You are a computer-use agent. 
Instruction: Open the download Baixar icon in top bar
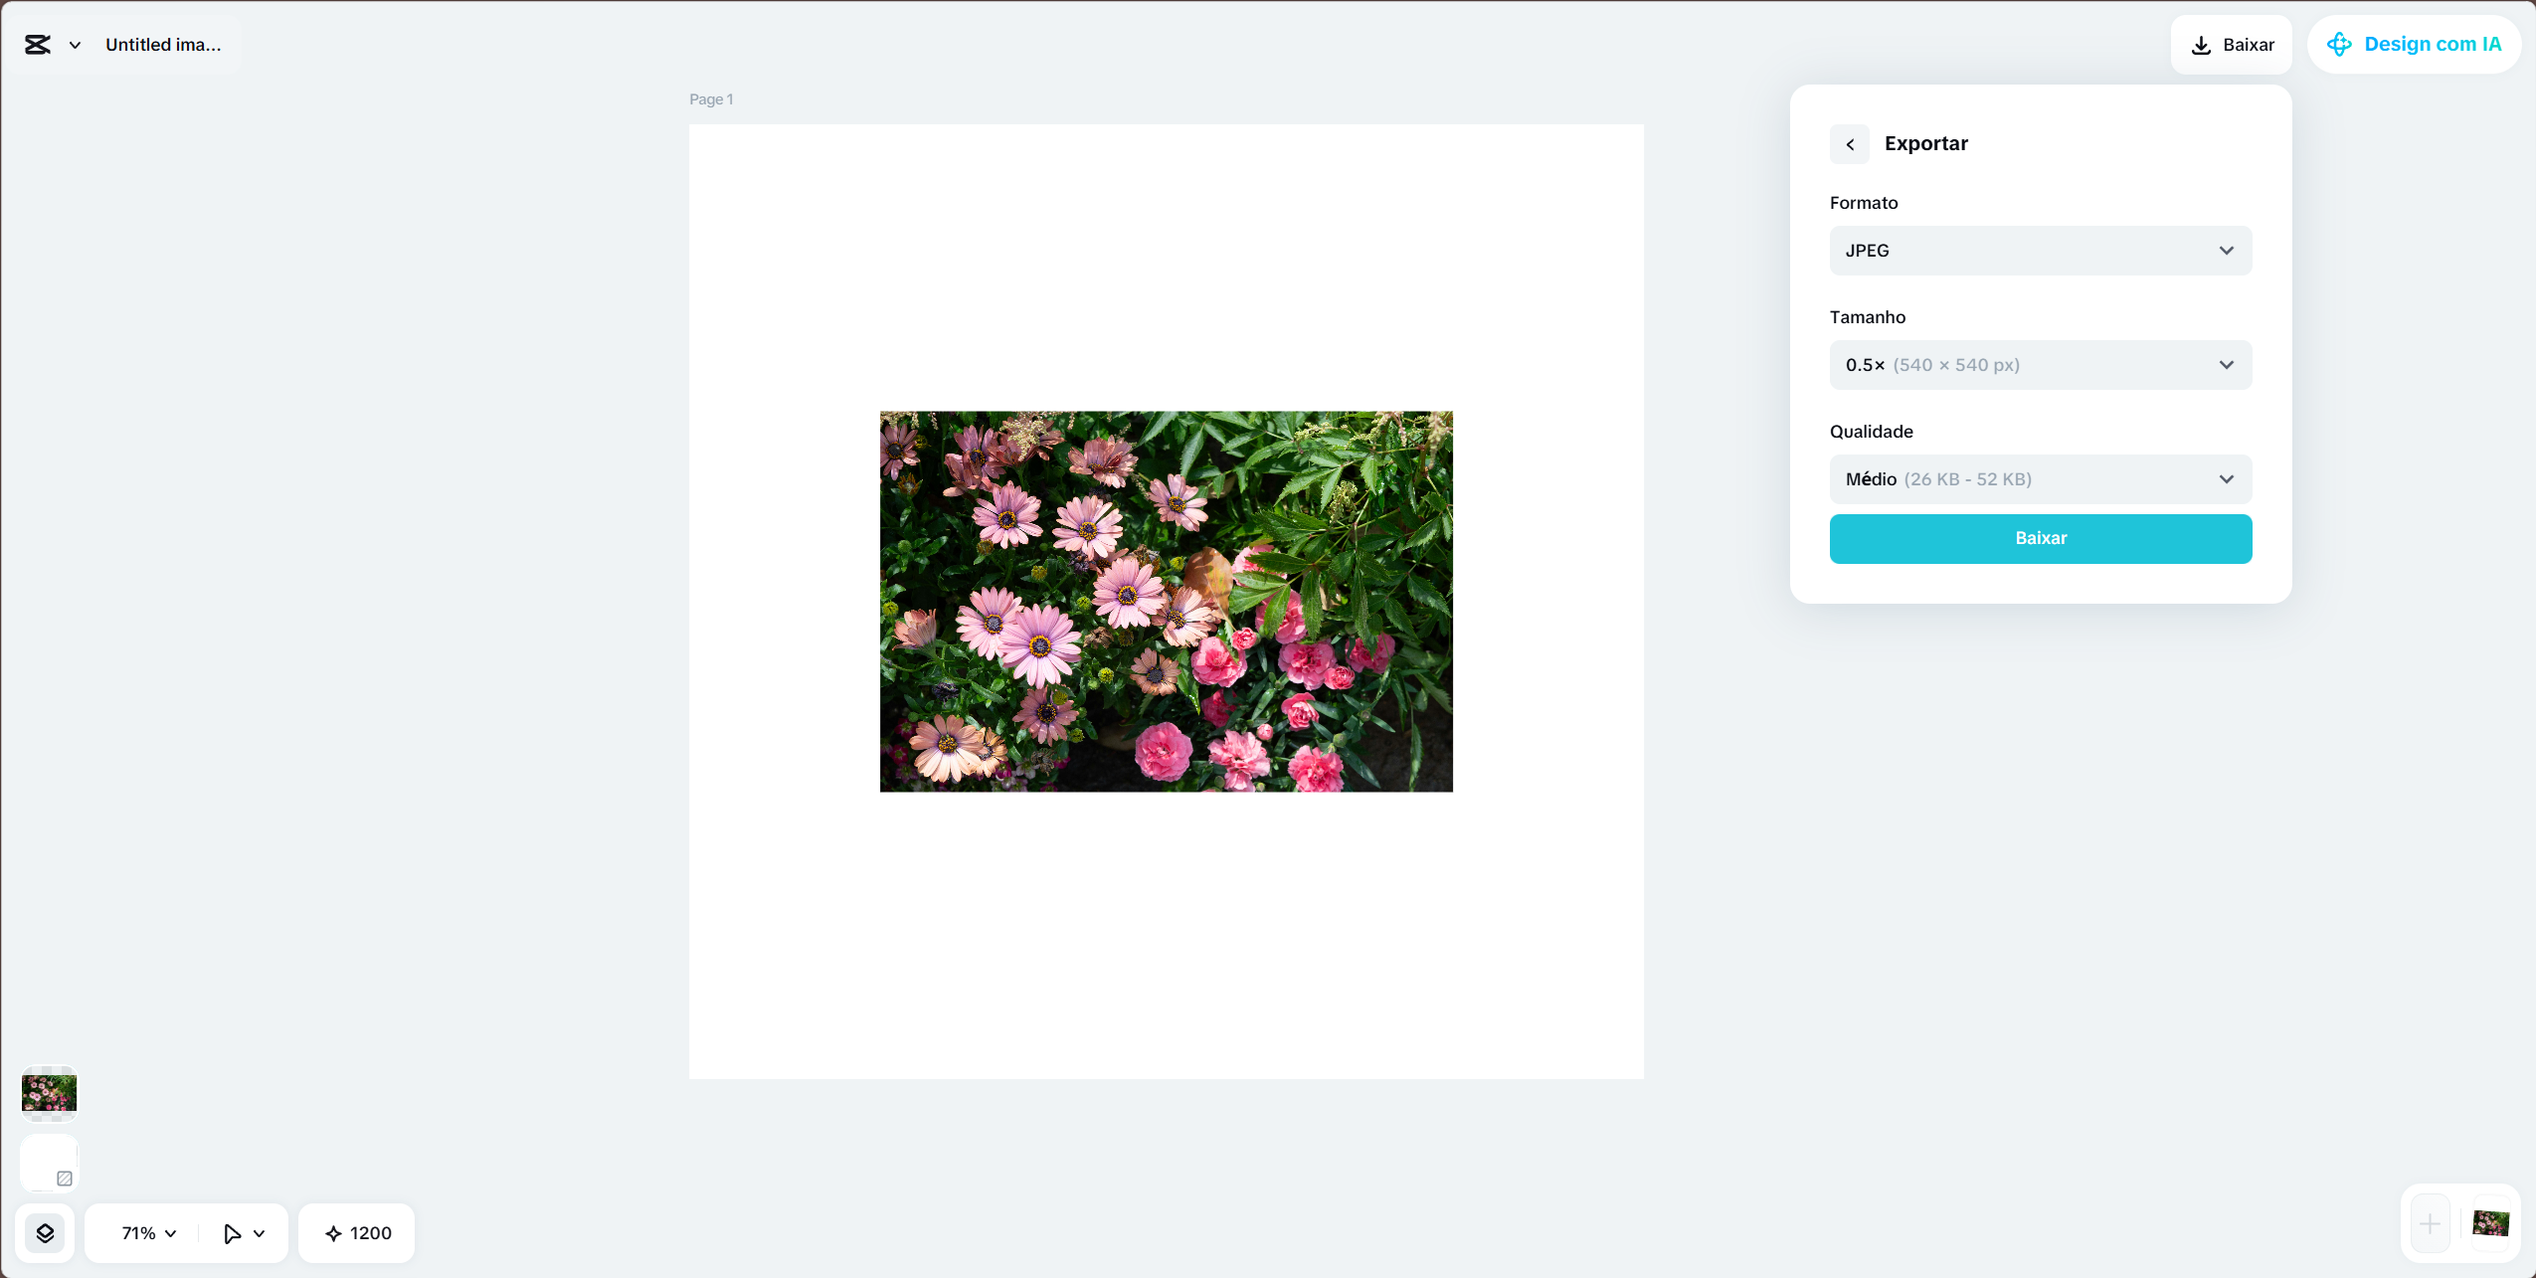2201,44
